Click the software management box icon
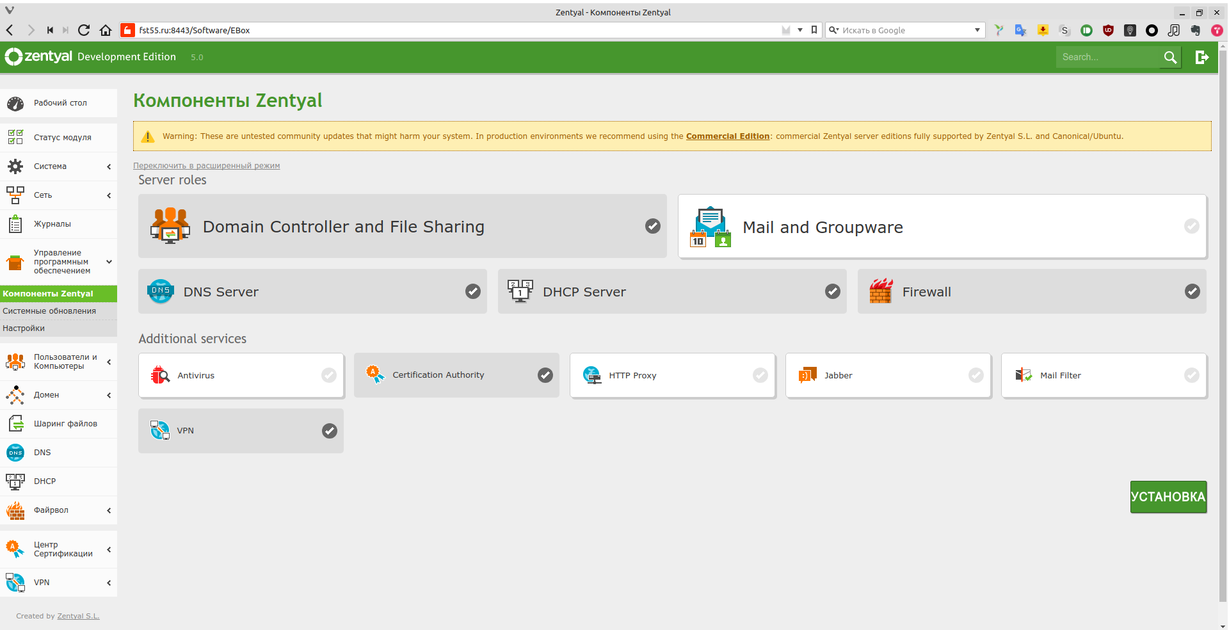Viewport: 1229px width, 630px height. click(x=15, y=262)
